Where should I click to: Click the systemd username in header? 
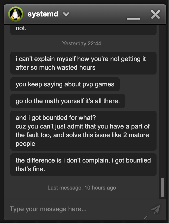(43, 14)
